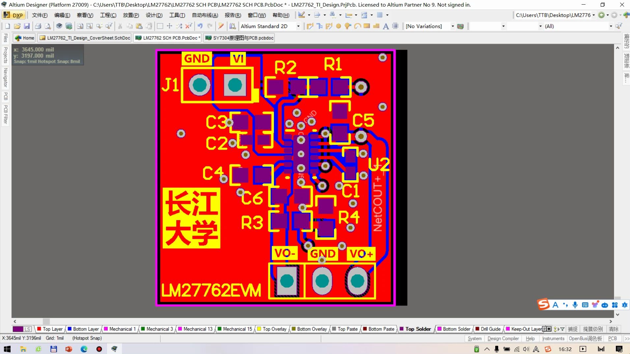
Task: Open File Explorer from the taskbar
Action: point(23,349)
